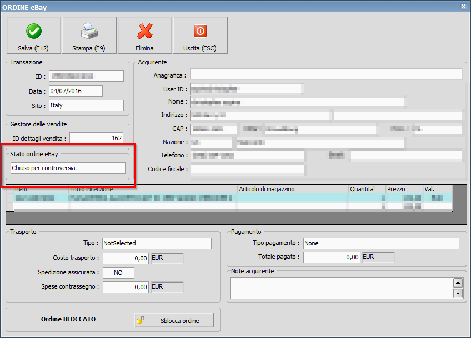The width and height of the screenshot is (471, 338).
Task: Click the transaction ID field
Action: 86,76
